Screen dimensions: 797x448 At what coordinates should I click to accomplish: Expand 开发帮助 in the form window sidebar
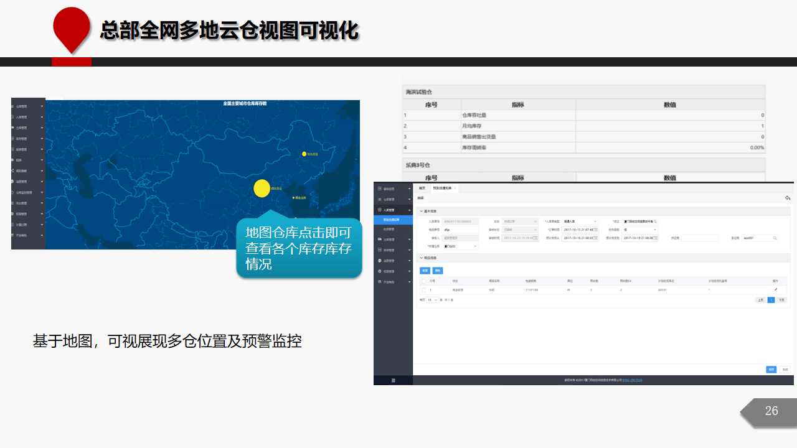coord(393,282)
